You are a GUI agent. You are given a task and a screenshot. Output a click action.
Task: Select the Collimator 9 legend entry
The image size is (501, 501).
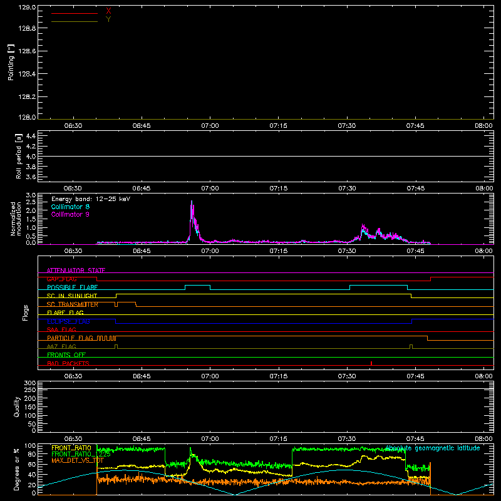(x=70, y=214)
